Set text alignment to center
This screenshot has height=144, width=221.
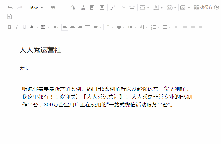click(x=73, y=27)
